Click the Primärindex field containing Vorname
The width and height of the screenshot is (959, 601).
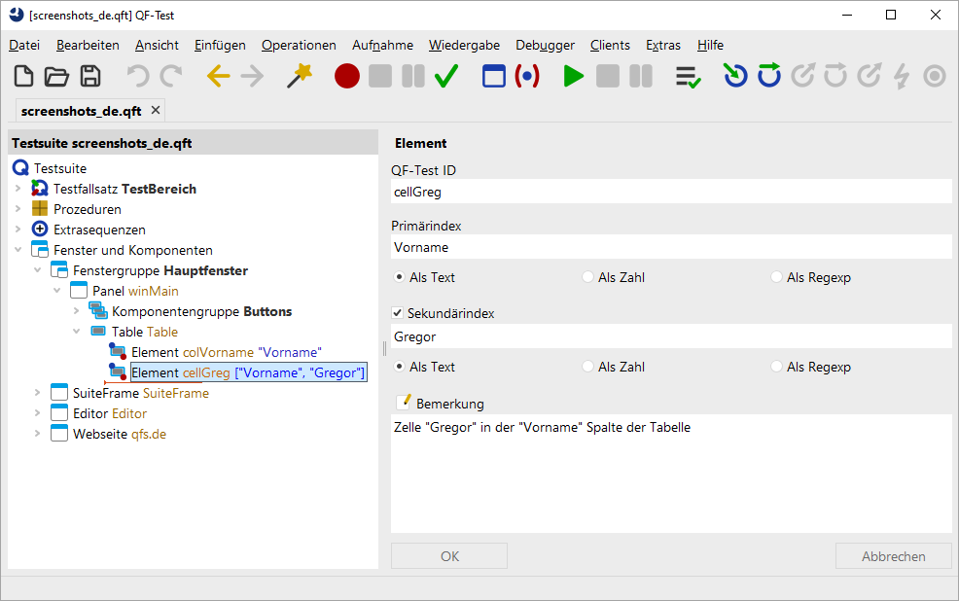(671, 247)
